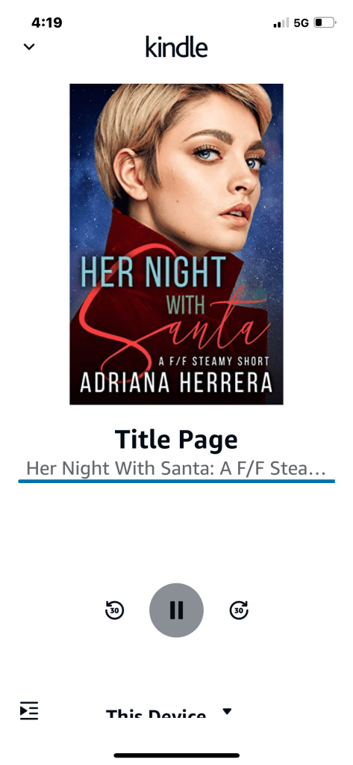Skip forward 30 seconds
The height and width of the screenshot is (765, 353).
click(x=239, y=610)
